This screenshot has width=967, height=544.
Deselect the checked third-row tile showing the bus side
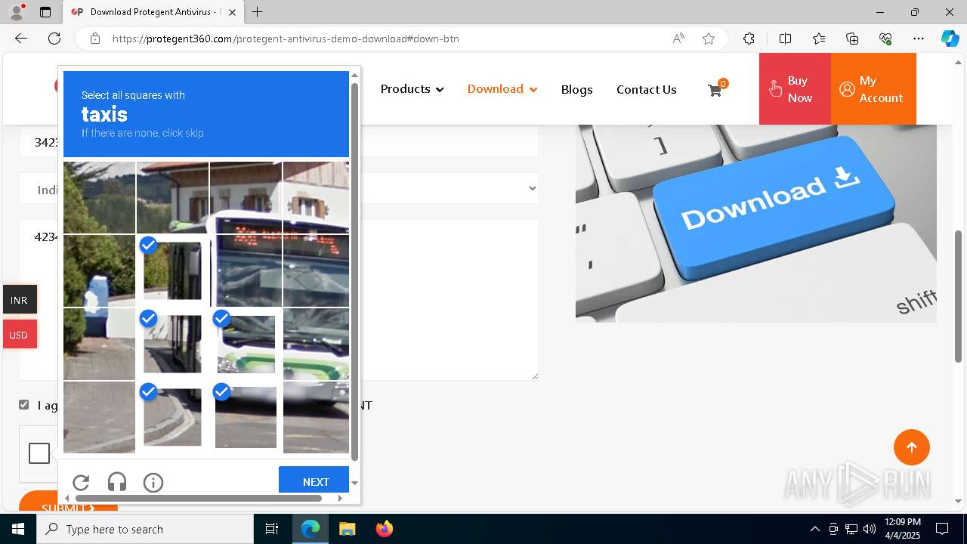pos(172,344)
